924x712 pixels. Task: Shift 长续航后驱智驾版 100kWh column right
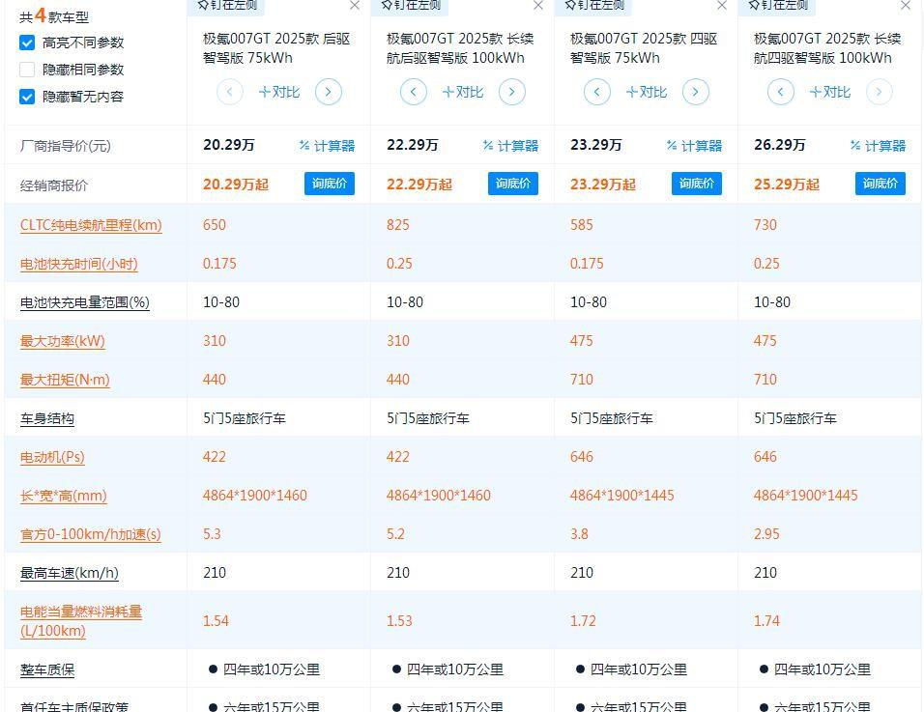click(x=511, y=92)
